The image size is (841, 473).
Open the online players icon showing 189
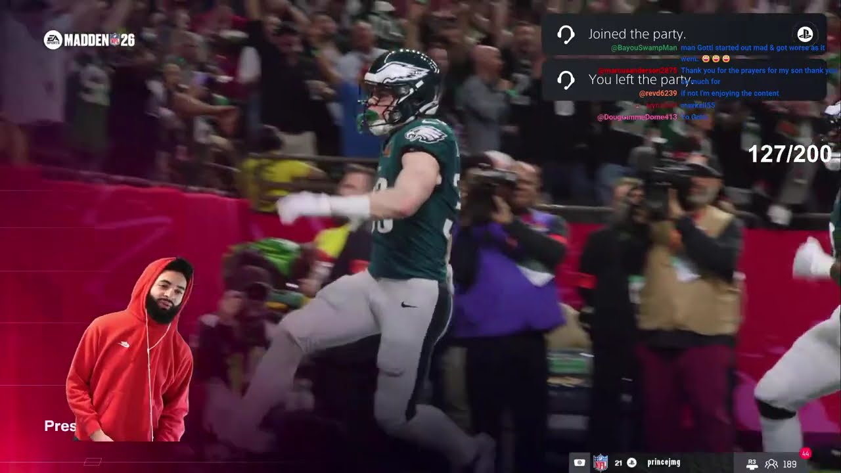tap(771, 464)
